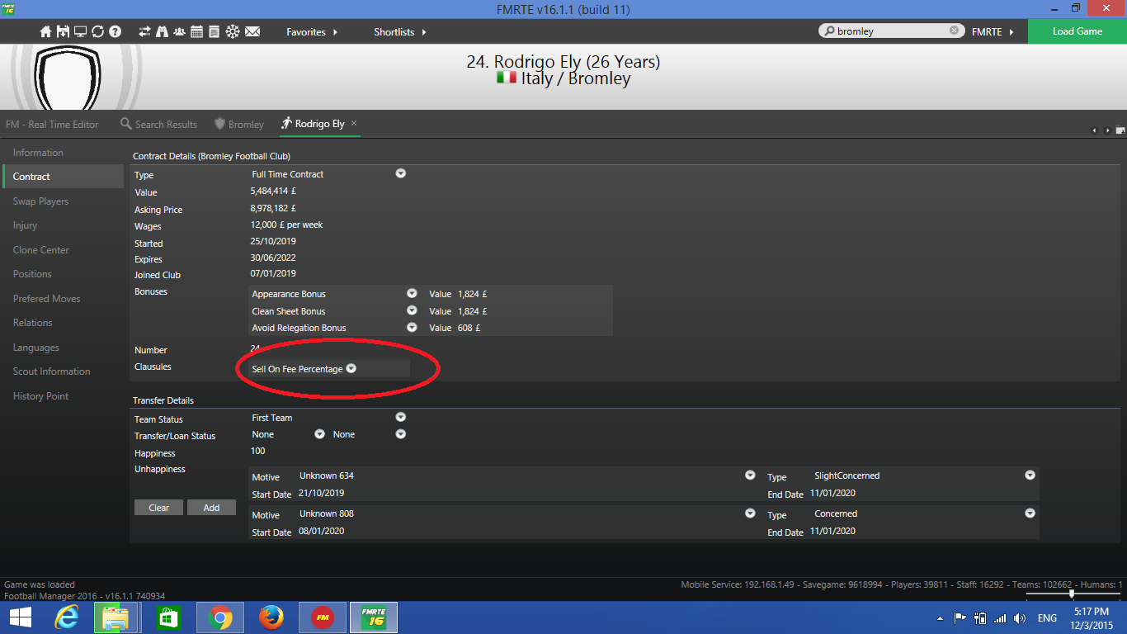Open the Favorites menu

pyautogui.click(x=312, y=31)
